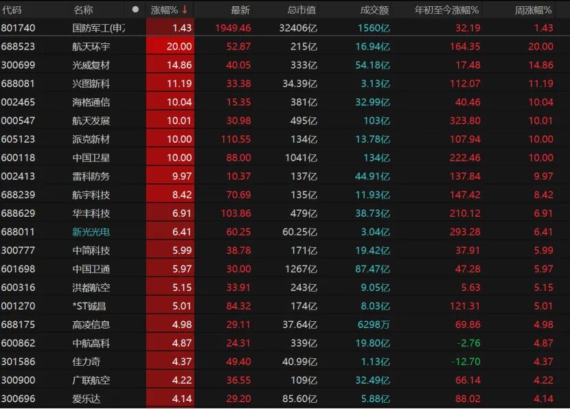Select the 国防军工 index row name
Image resolution: width=570 pixels, height=409 pixels.
click(98, 28)
